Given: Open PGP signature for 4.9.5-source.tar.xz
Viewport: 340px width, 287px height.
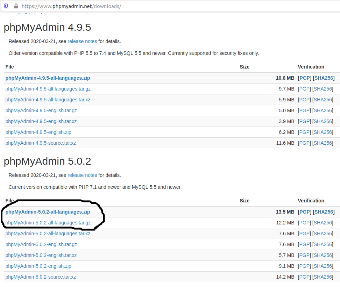Looking at the screenshot, I should click(304, 143).
